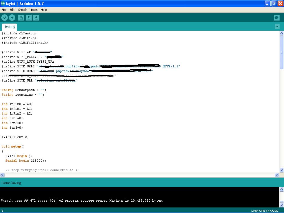Close the Arduino window

(280, 3)
